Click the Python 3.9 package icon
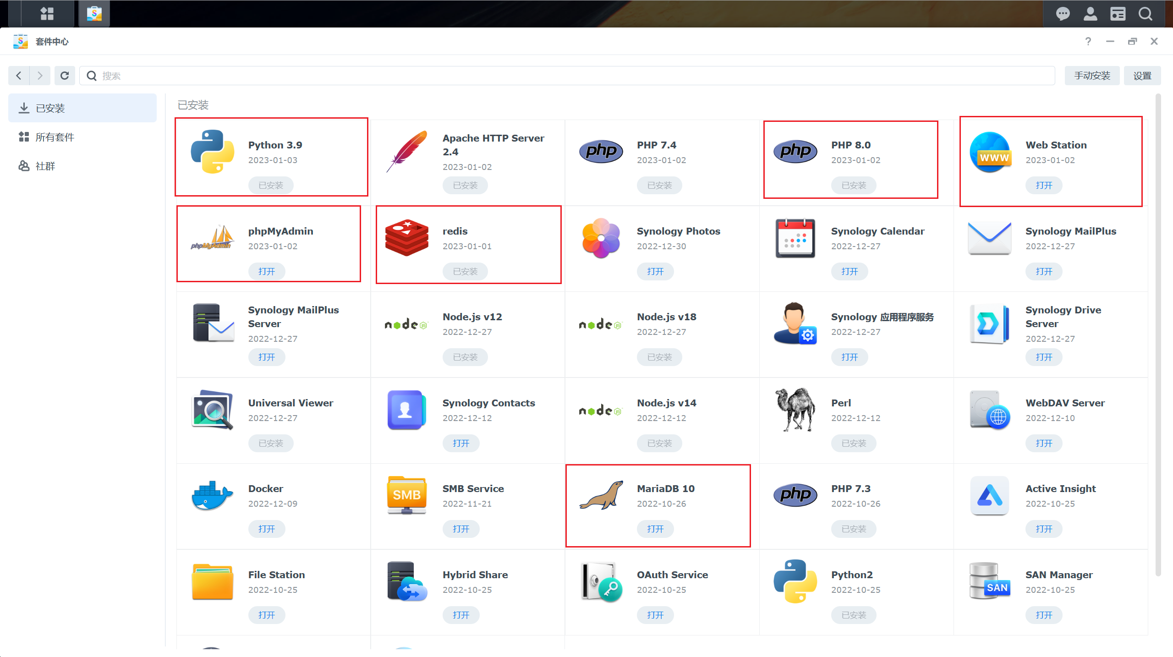Screen dimensions: 1173x657 coord(213,151)
